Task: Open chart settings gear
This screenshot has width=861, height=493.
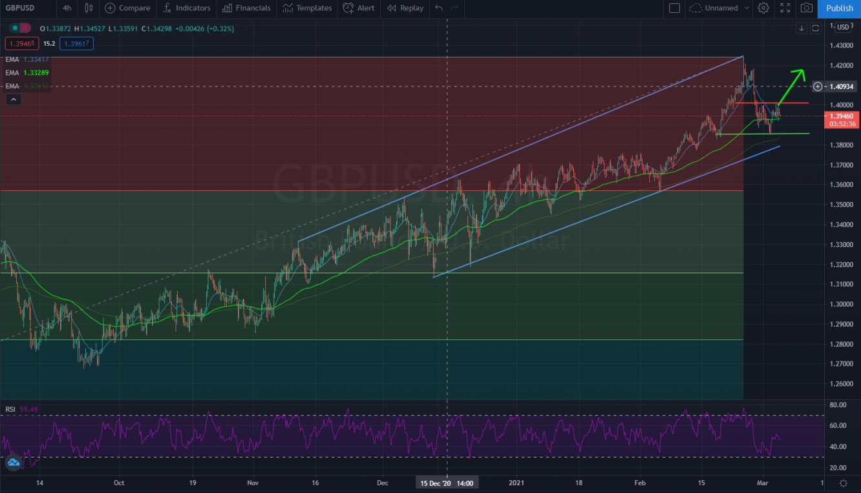Action: click(763, 8)
